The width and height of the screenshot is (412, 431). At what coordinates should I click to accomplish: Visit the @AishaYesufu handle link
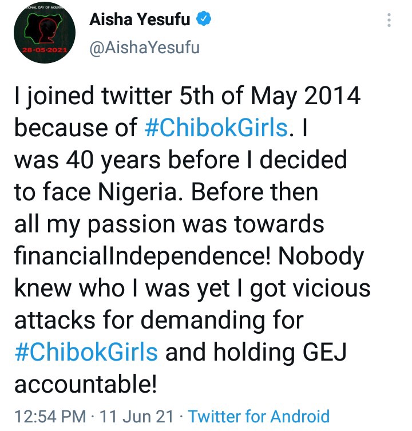click(x=144, y=48)
